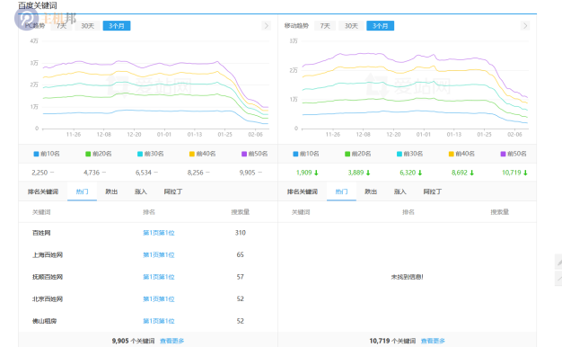Open 阿拉丁 tab in PC keyword panel

(173, 191)
